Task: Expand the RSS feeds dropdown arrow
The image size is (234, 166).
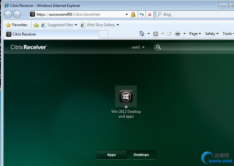Action: tap(163, 34)
